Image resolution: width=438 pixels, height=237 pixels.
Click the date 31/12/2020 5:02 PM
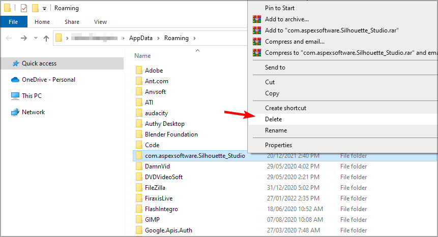(x=293, y=188)
